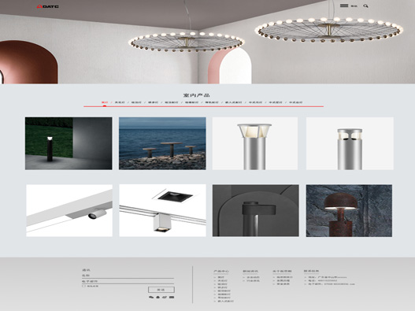Open the black bollard lamp on lawn thumbnail
The height and width of the screenshot is (311, 415).
click(69, 143)
